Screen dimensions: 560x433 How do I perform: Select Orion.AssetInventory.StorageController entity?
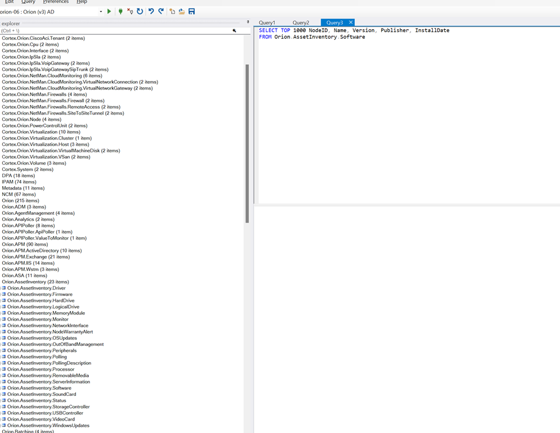[48, 407]
